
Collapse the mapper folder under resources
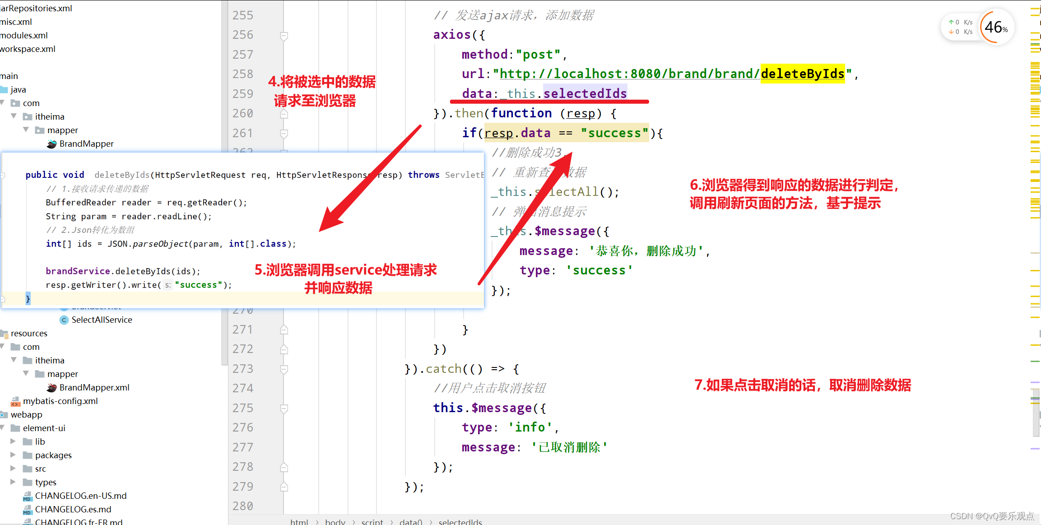point(26,373)
